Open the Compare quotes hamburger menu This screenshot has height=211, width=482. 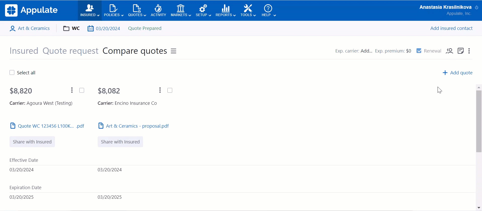point(173,51)
